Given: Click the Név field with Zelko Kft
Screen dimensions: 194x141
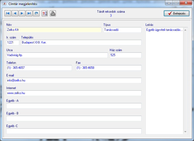Looking at the screenshot, I should point(54,30).
